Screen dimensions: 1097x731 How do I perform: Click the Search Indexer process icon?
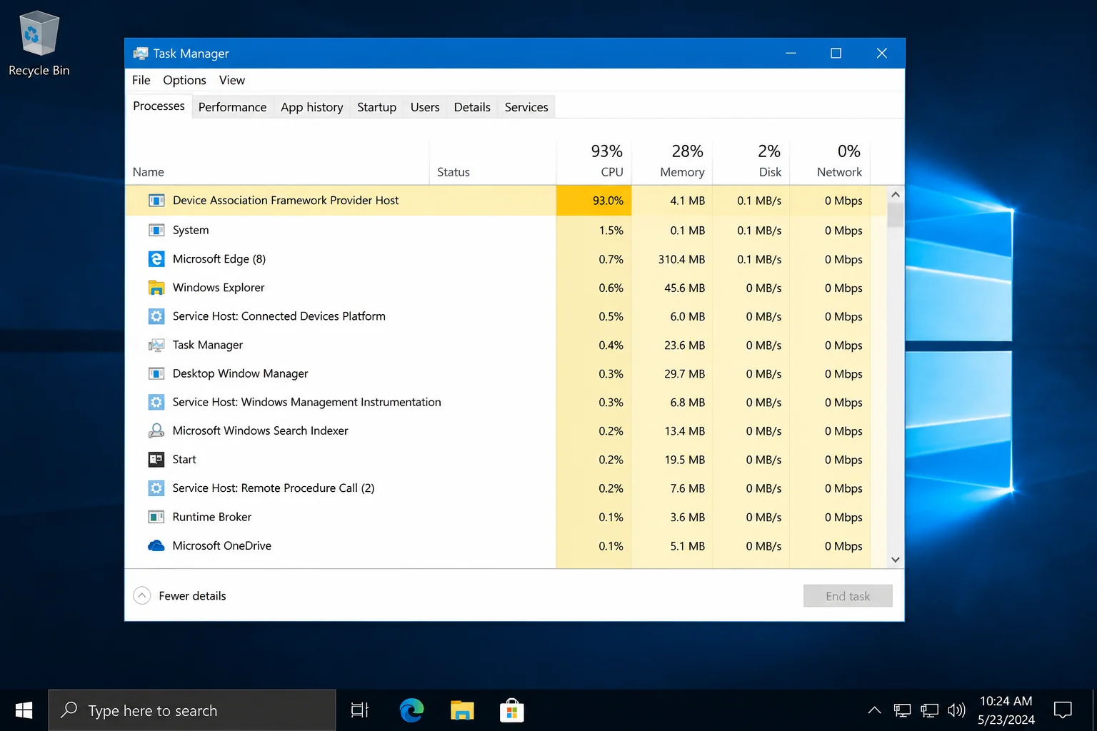(156, 430)
